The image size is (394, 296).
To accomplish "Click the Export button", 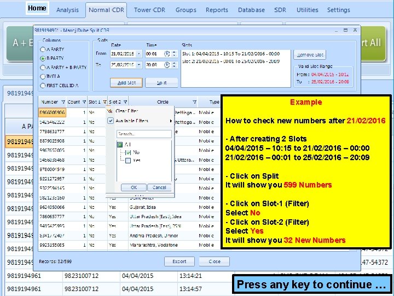I will pos(179,261).
